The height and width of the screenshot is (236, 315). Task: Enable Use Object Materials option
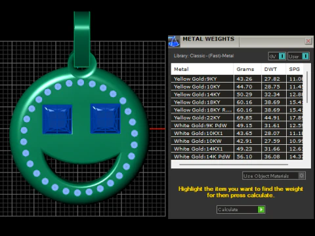(274, 176)
